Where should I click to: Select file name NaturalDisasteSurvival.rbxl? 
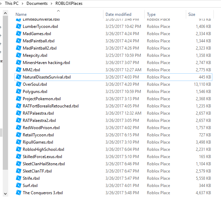pos(47,77)
